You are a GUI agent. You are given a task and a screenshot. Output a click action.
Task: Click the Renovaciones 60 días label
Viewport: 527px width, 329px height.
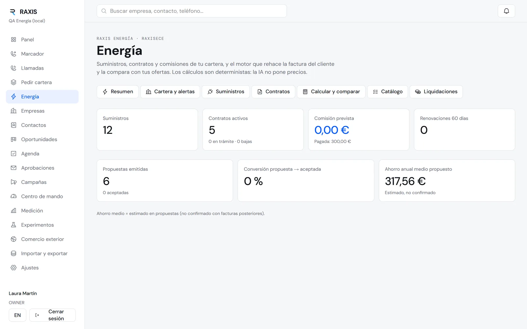point(444,118)
